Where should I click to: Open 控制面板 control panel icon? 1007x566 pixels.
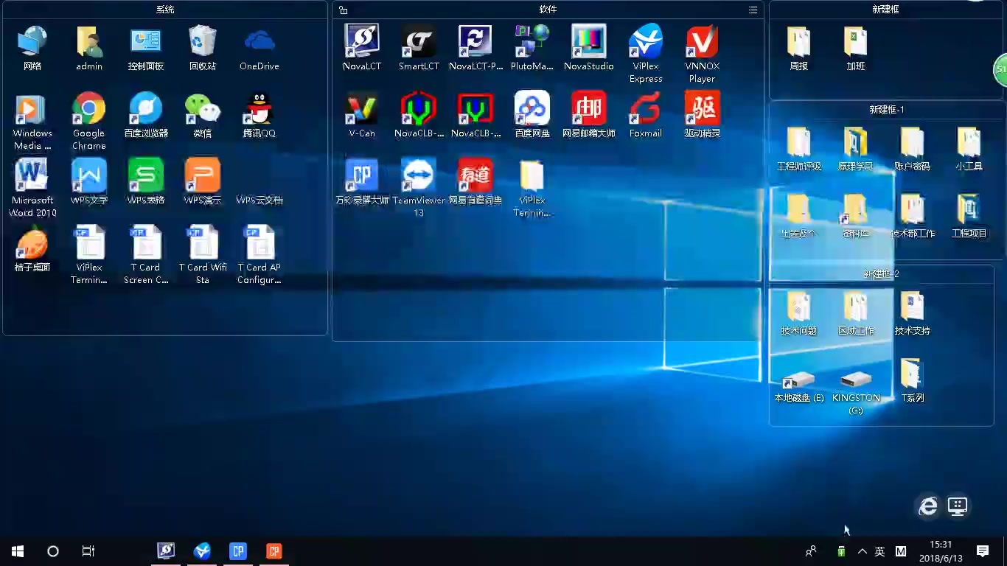pos(146,47)
